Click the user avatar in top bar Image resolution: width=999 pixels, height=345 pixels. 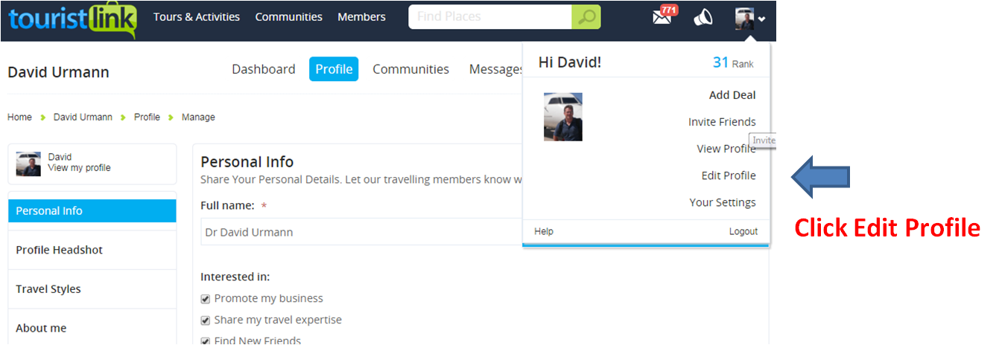pos(744,19)
